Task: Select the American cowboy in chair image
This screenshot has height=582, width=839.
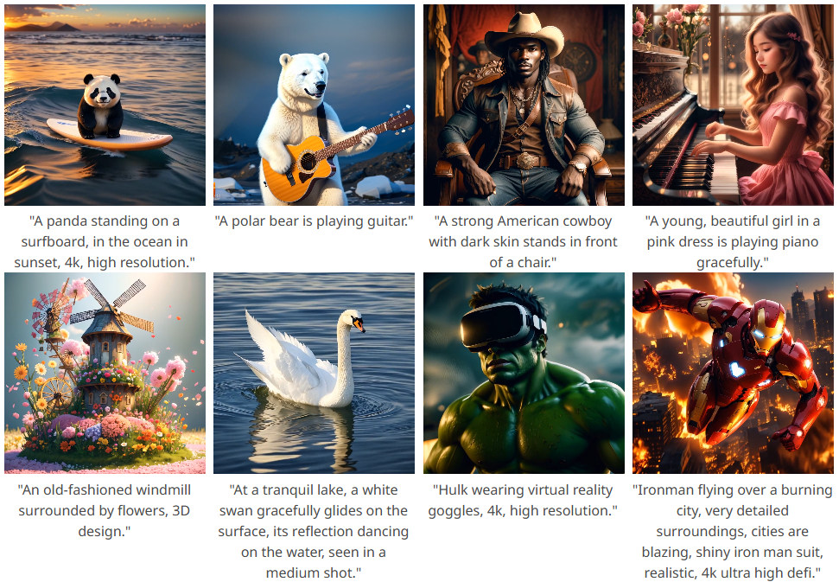Action: tap(524, 105)
